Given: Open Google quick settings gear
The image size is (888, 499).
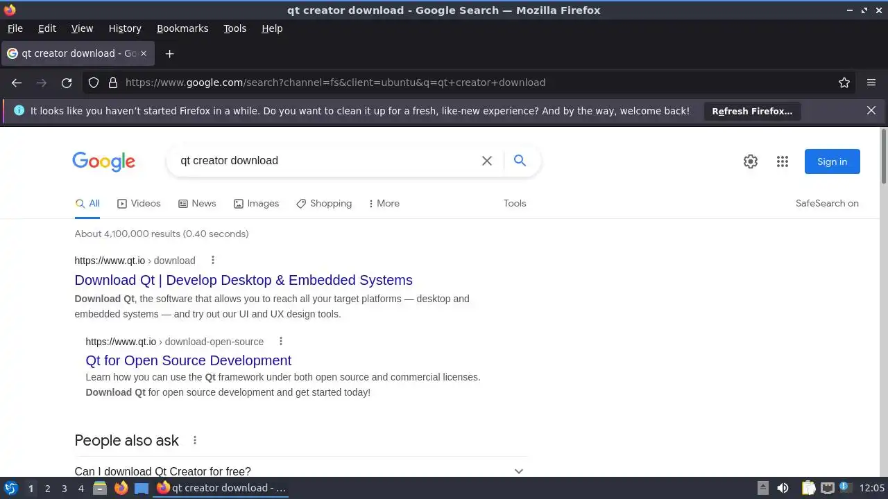Looking at the screenshot, I should 751,161.
